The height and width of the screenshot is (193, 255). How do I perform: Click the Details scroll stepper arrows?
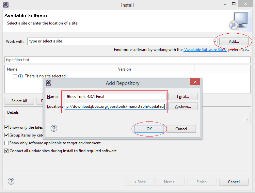[247, 120]
